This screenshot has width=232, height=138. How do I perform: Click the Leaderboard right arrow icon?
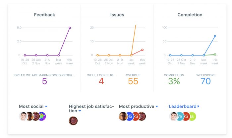pyautogui.click(x=198, y=106)
